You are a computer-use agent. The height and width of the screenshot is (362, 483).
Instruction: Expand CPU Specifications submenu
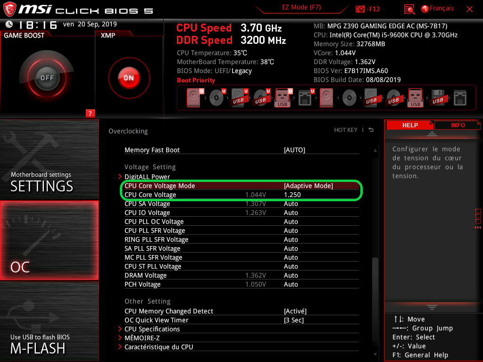pyautogui.click(x=152, y=329)
